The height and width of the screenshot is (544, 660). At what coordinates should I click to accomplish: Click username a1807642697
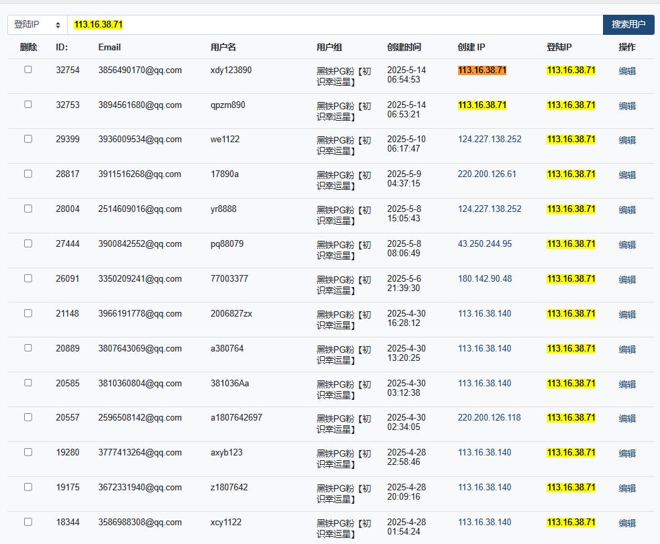coord(237,418)
